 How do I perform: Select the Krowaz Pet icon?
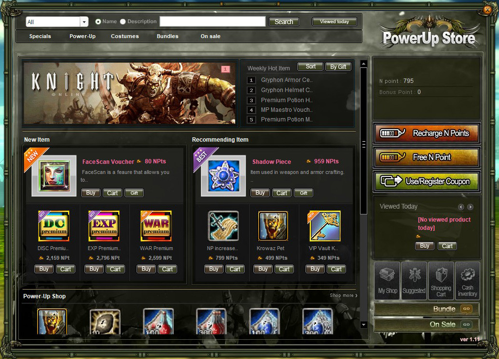[273, 226]
